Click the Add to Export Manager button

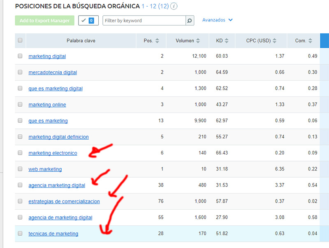pos(45,21)
